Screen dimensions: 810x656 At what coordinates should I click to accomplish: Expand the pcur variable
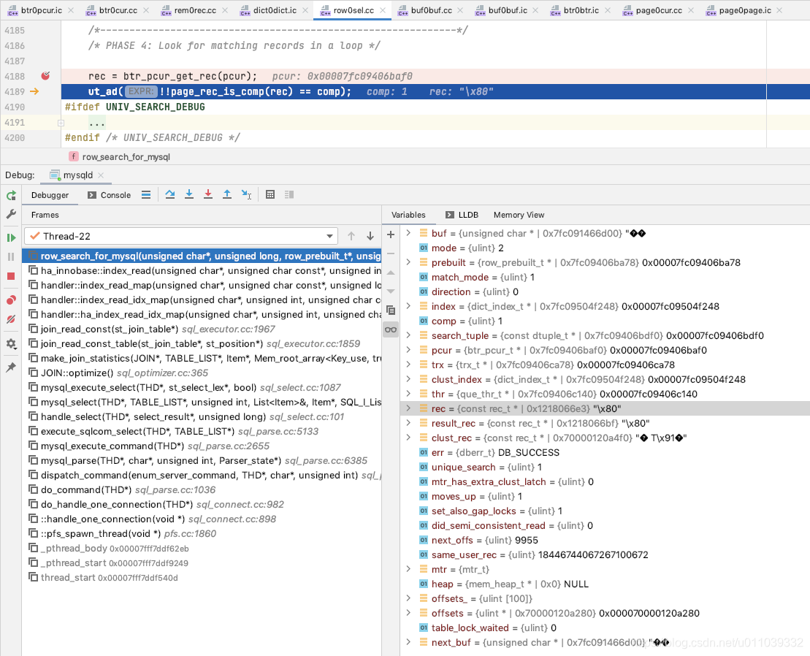[408, 350]
